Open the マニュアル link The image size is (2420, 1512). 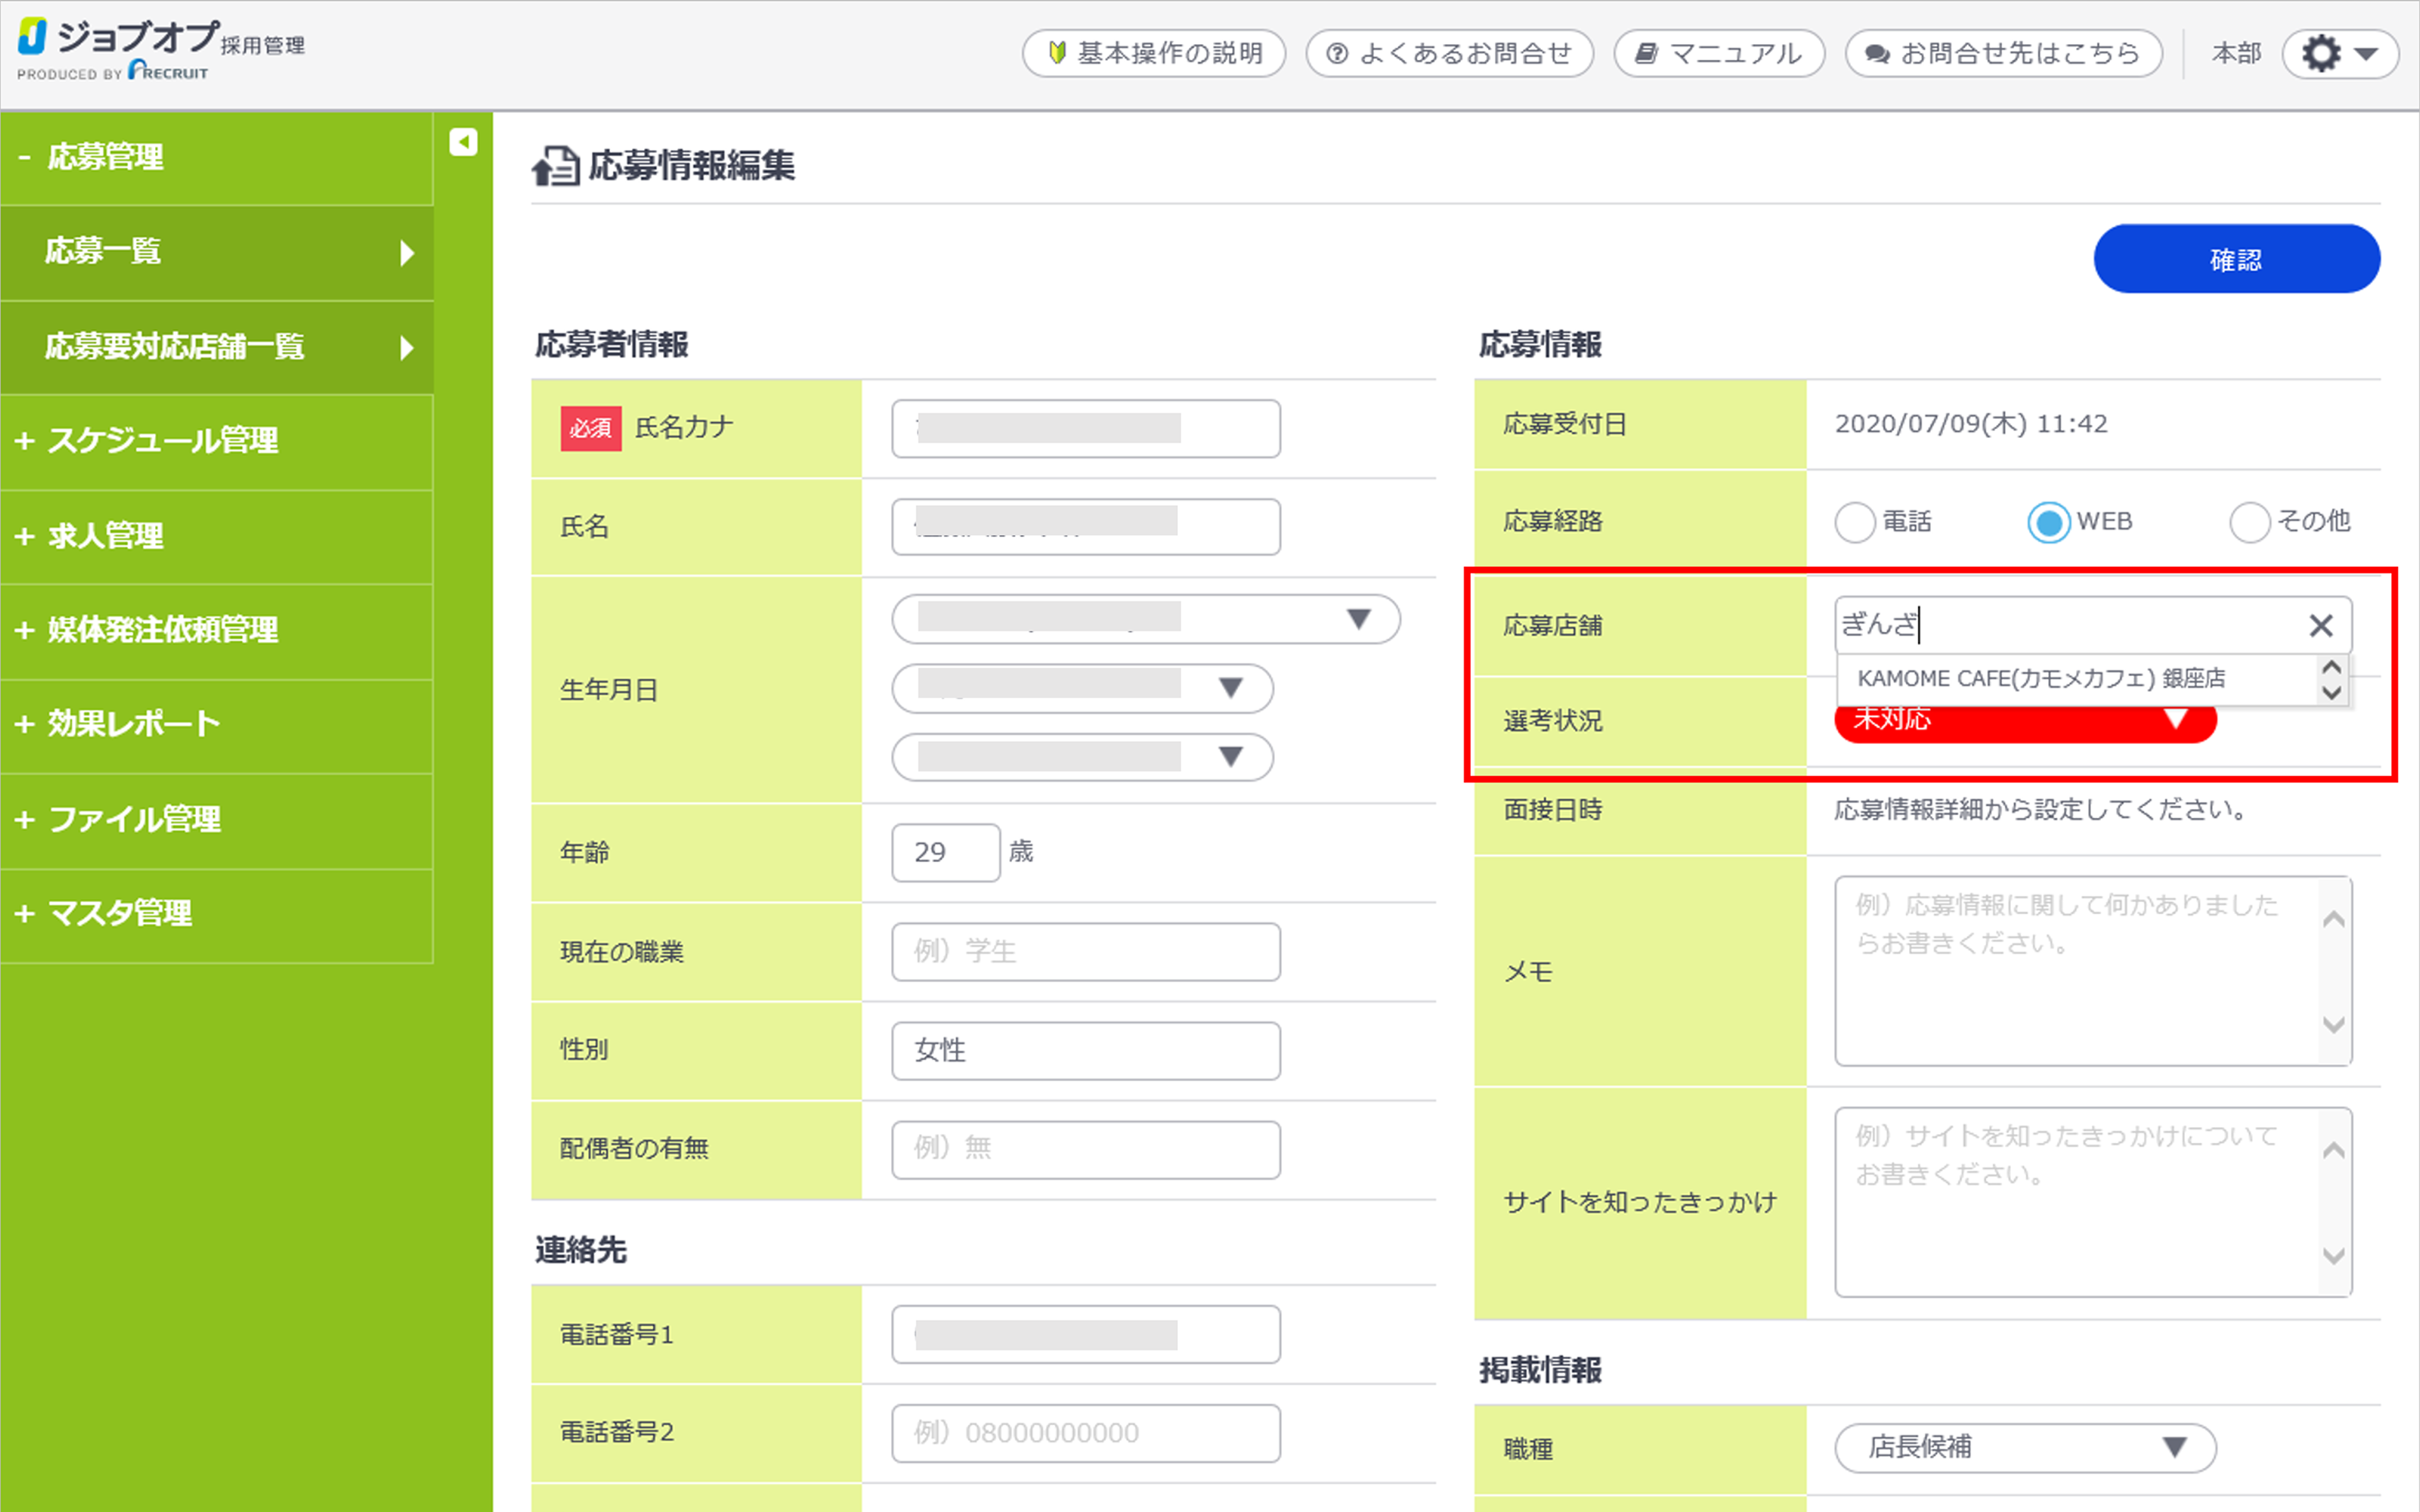(x=1718, y=54)
